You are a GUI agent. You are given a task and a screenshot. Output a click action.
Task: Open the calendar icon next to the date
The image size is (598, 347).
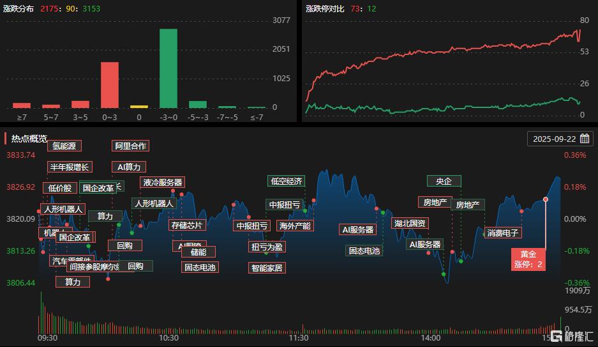pos(584,139)
